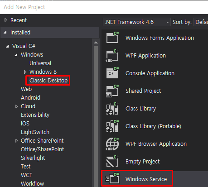208x187 pixels.
Task: Click the tree scrollbar up arrow
Action: [x=96, y=43]
